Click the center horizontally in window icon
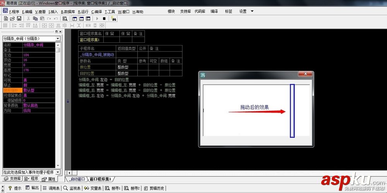The height and width of the screenshot is (193, 387). (x=45, y=25)
